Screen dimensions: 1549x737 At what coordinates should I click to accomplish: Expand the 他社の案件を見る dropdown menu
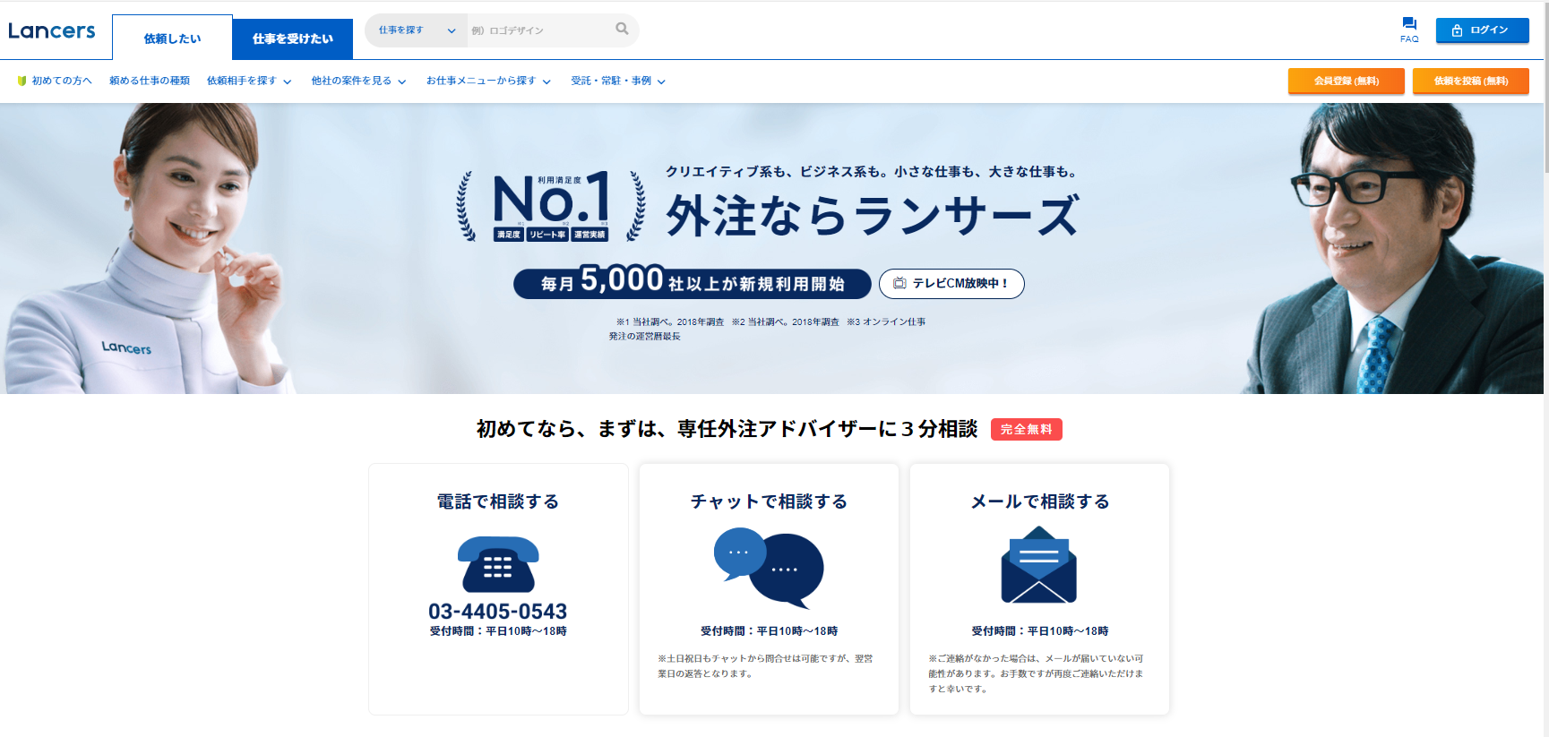click(x=358, y=81)
